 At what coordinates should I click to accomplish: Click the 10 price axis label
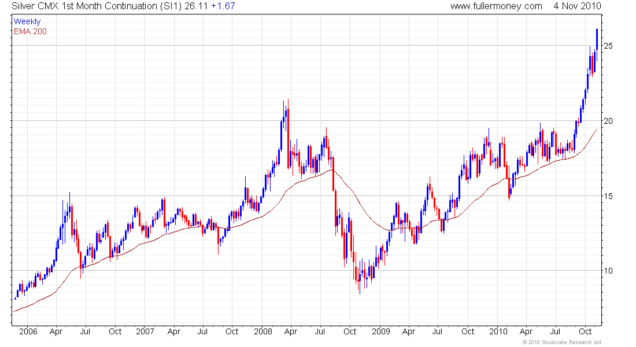point(608,271)
